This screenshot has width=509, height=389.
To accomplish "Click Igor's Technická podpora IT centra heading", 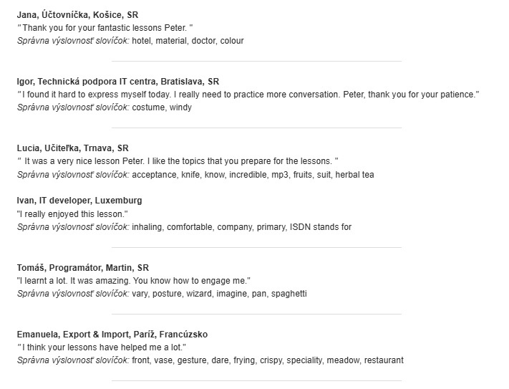I will point(118,82).
